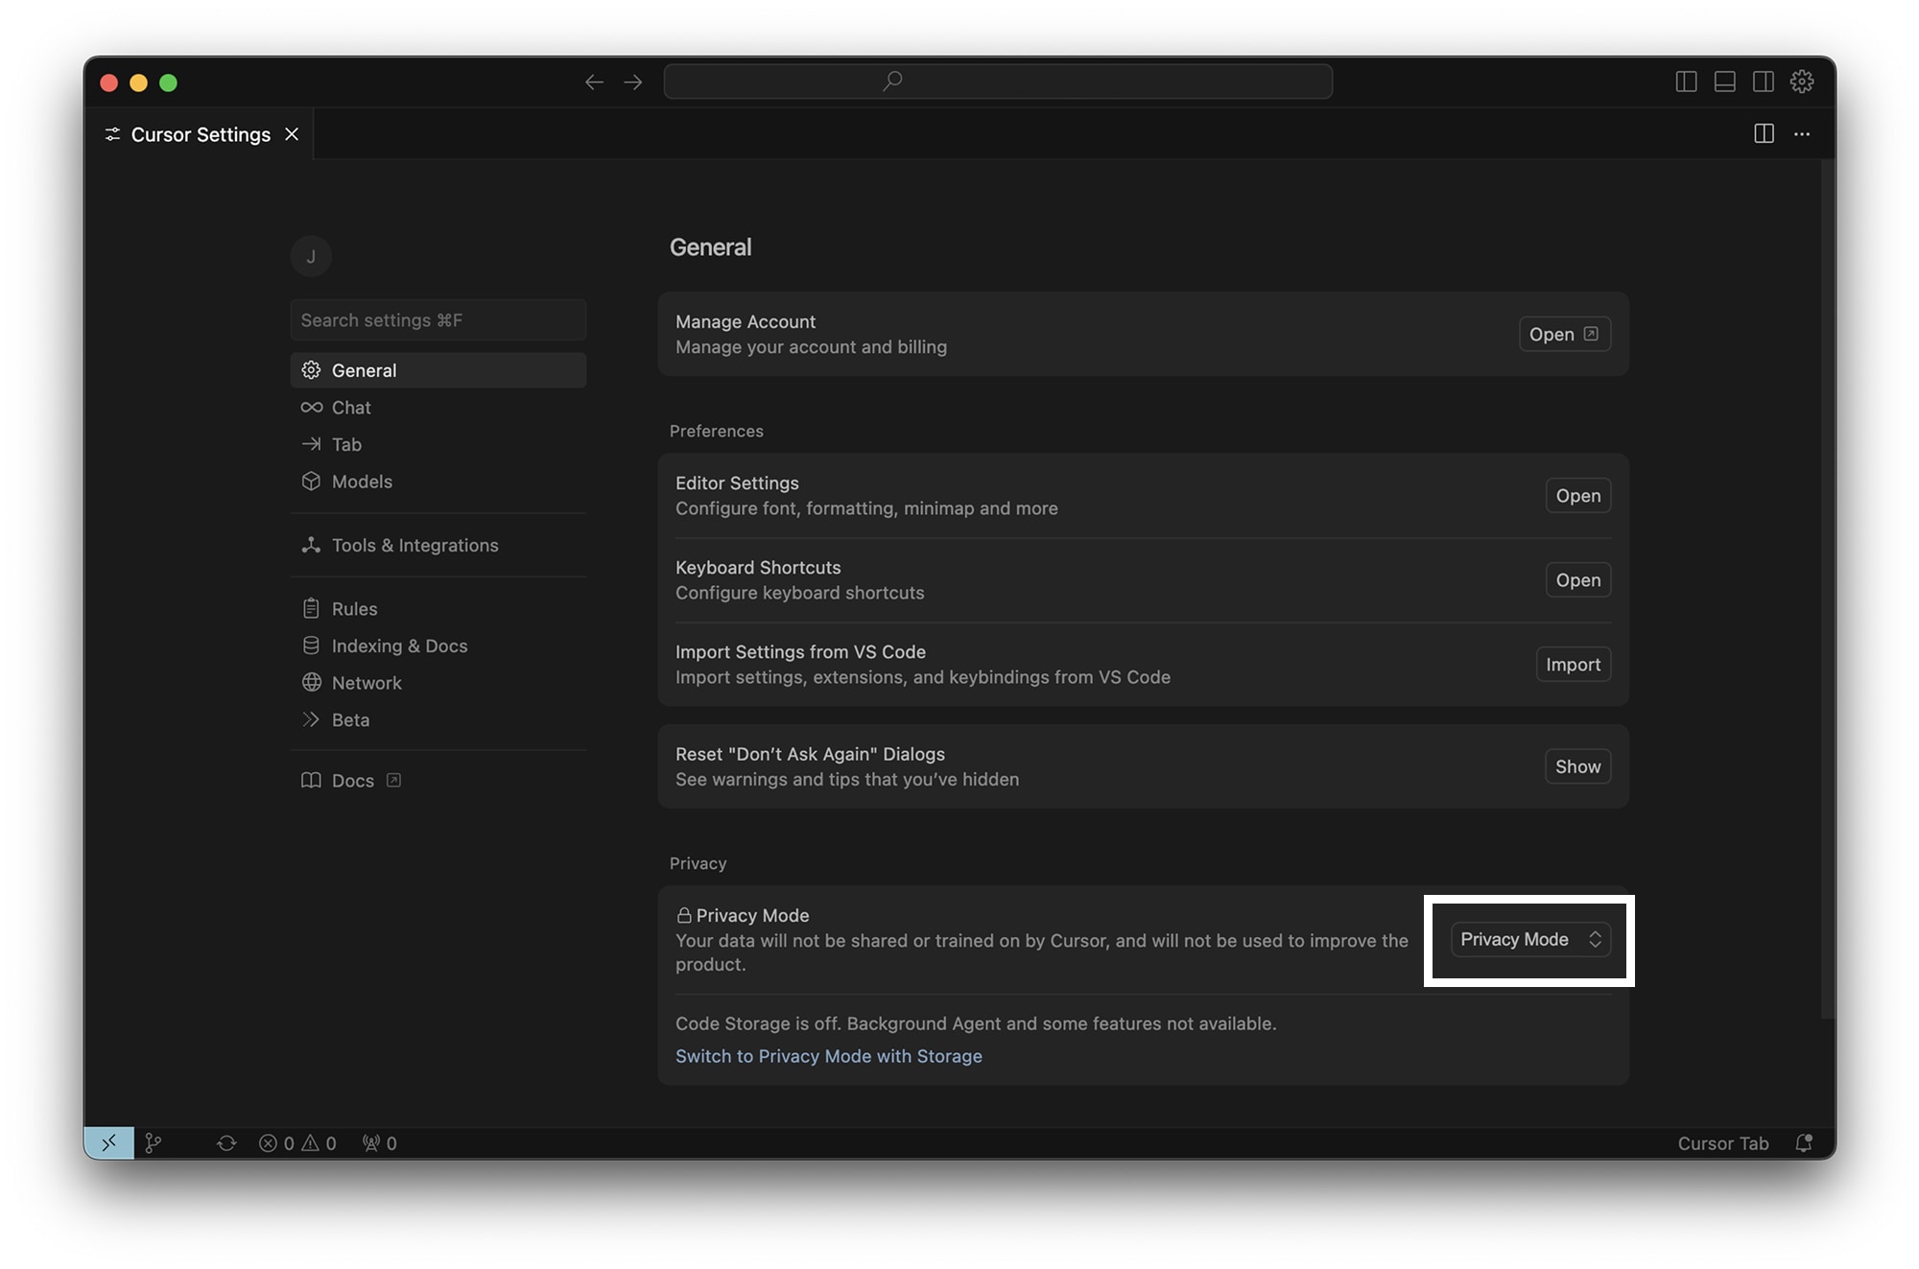Toggle the secondary sidebar layout icon

[x=1763, y=82]
